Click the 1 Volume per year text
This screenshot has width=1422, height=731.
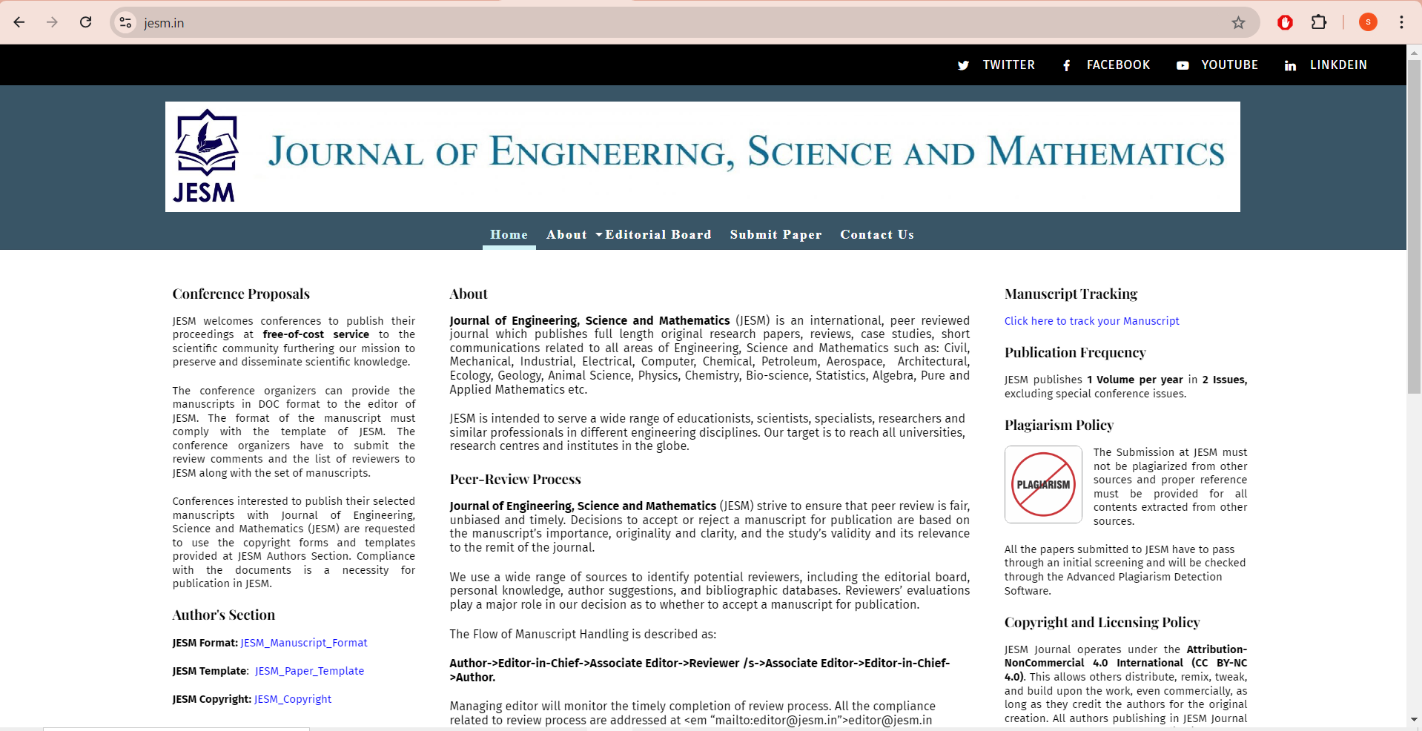pos(1135,380)
